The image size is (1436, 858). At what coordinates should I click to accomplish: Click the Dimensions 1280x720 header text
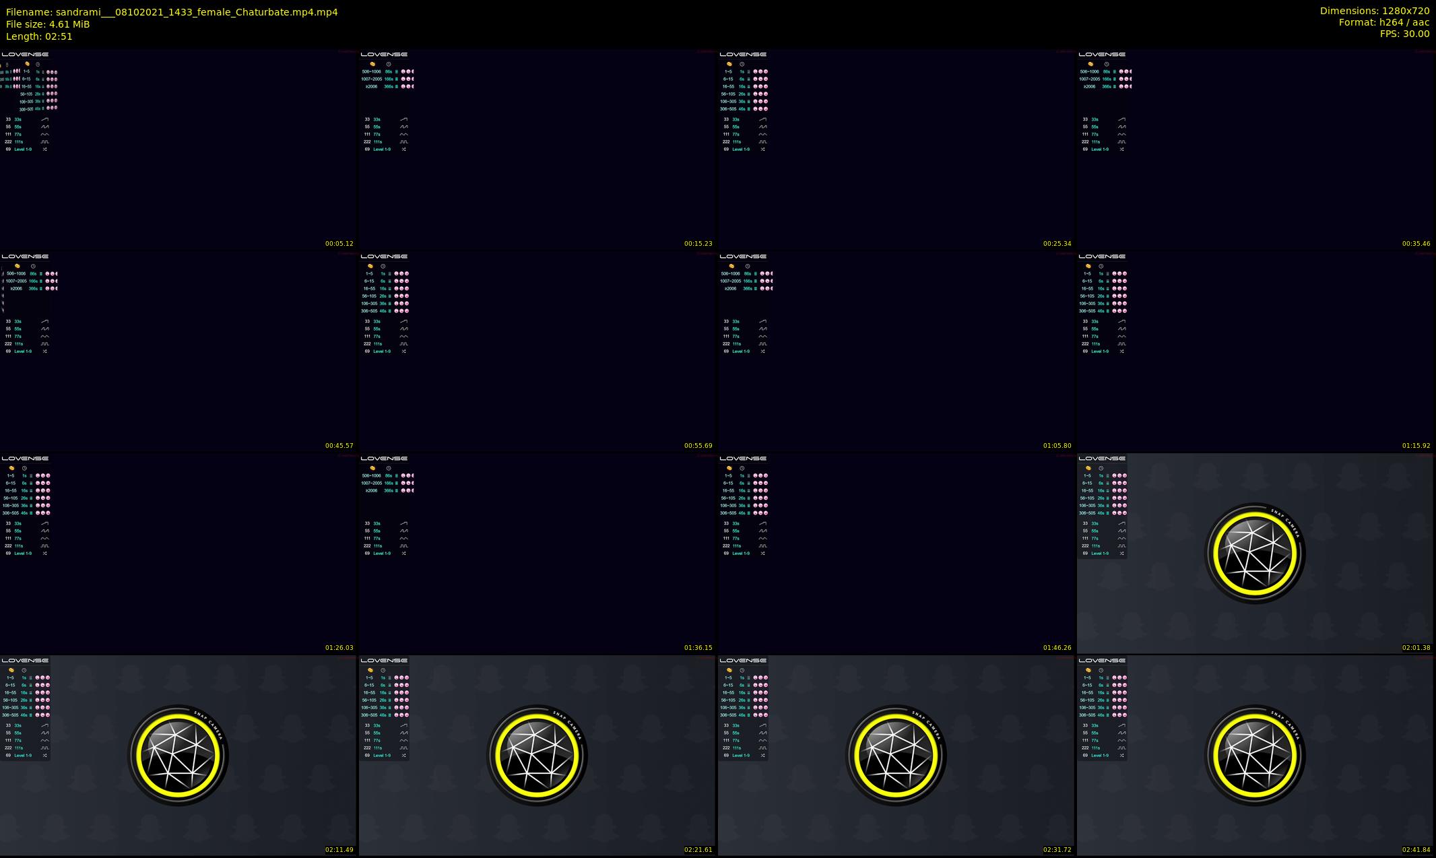(x=1374, y=11)
